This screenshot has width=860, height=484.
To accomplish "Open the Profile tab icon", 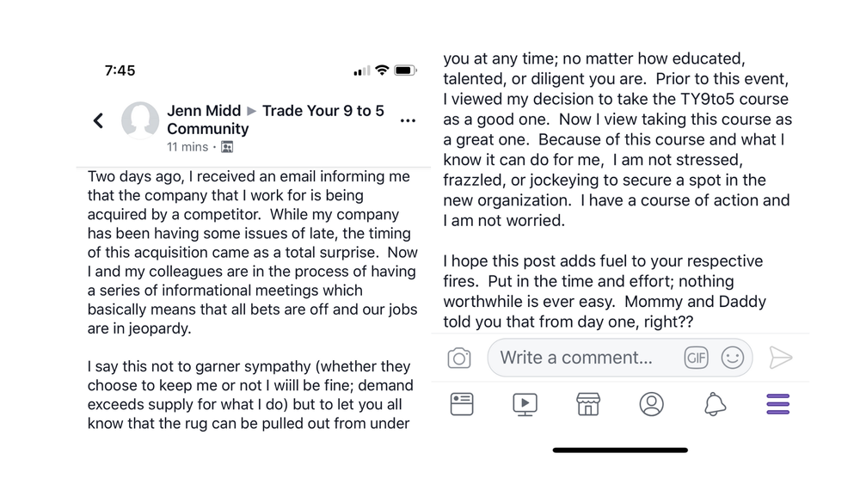I will tap(651, 404).
